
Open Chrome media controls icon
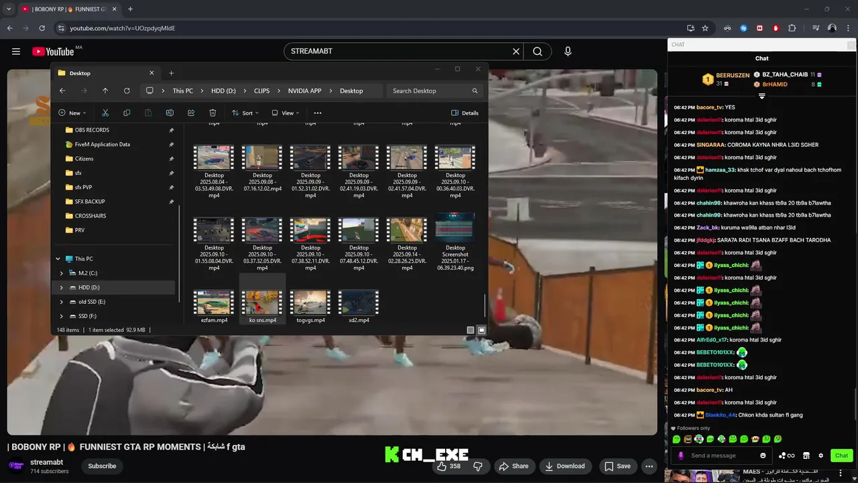(816, 28)
